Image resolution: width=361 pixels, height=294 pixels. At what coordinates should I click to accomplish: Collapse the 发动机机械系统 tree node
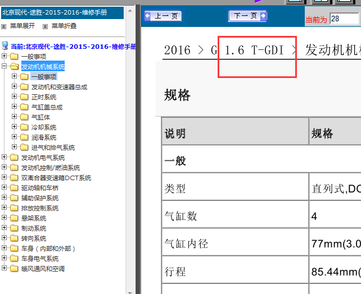(4, 66)
